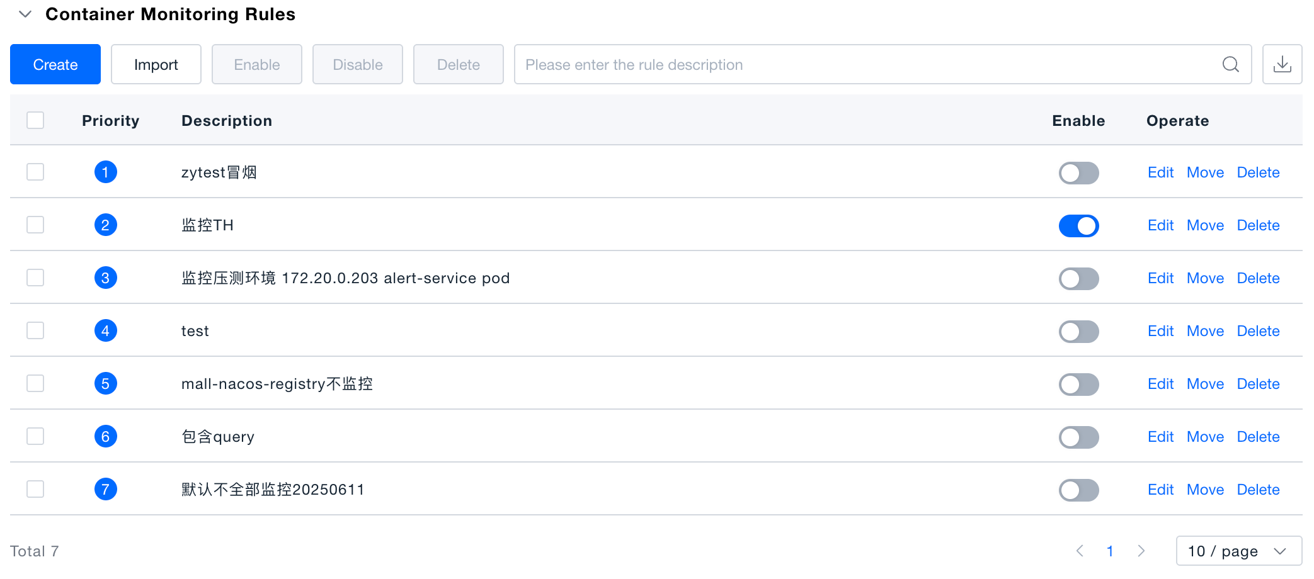
Task: Delete the 监控TH rule
Action: pyautogui.click(x=1258, y=225)
